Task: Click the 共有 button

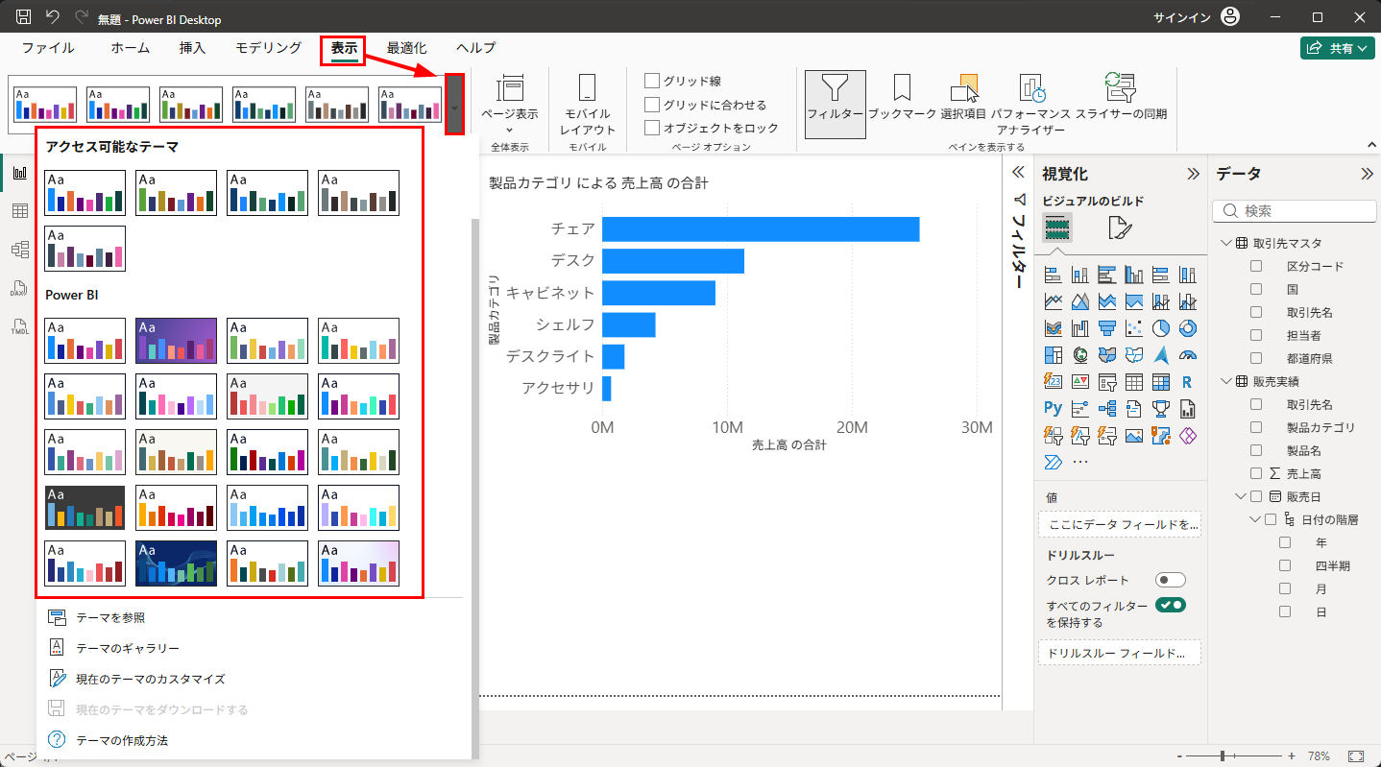Action: (1338, 48)
